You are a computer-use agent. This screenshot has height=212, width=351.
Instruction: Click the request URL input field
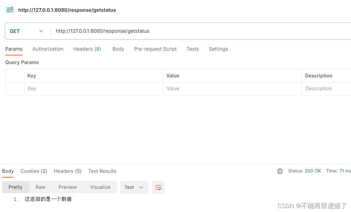click(201, 31)
